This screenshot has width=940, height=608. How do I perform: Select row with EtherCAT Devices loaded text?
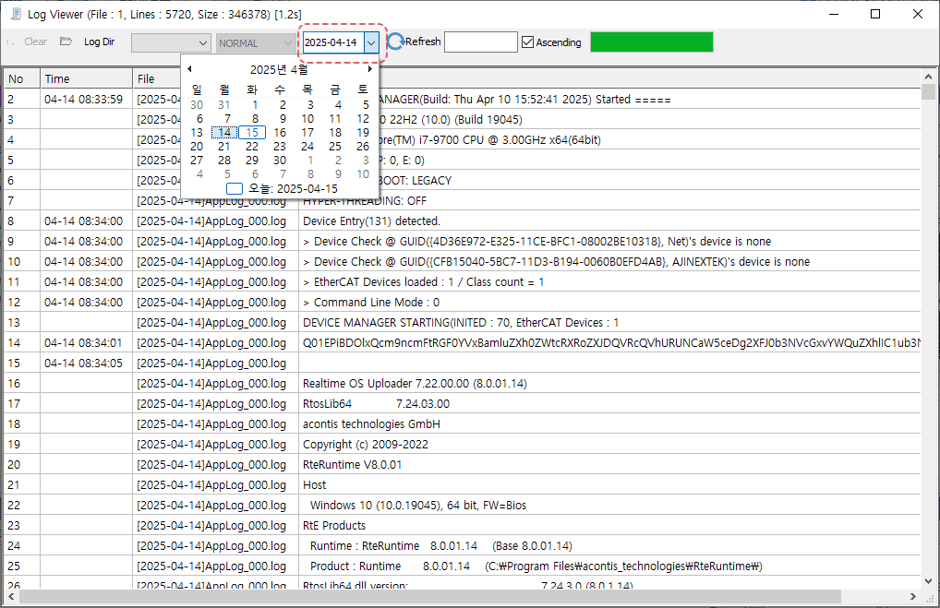(x=463, y=282)
